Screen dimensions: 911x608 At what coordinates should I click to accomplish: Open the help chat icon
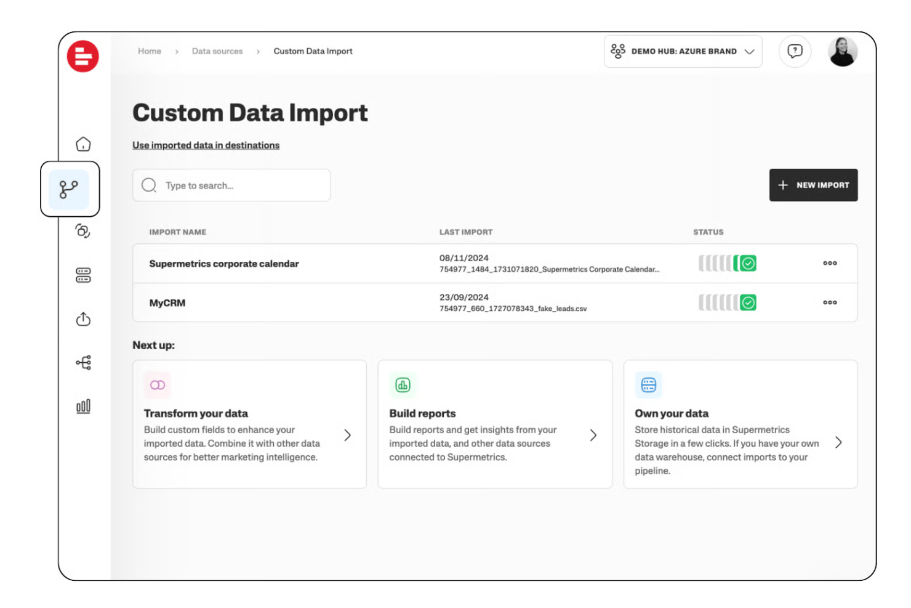(x=795, y=51)
